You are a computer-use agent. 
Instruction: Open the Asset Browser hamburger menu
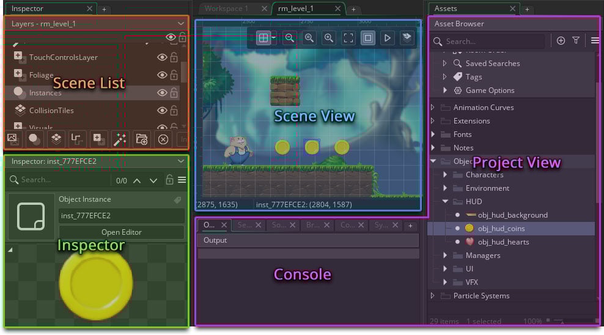pyautogui.click(x=595, y=40)
